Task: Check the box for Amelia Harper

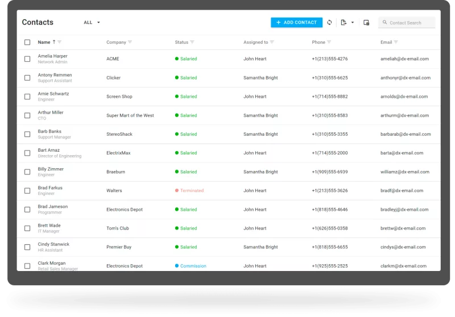Action: (27, 59)
